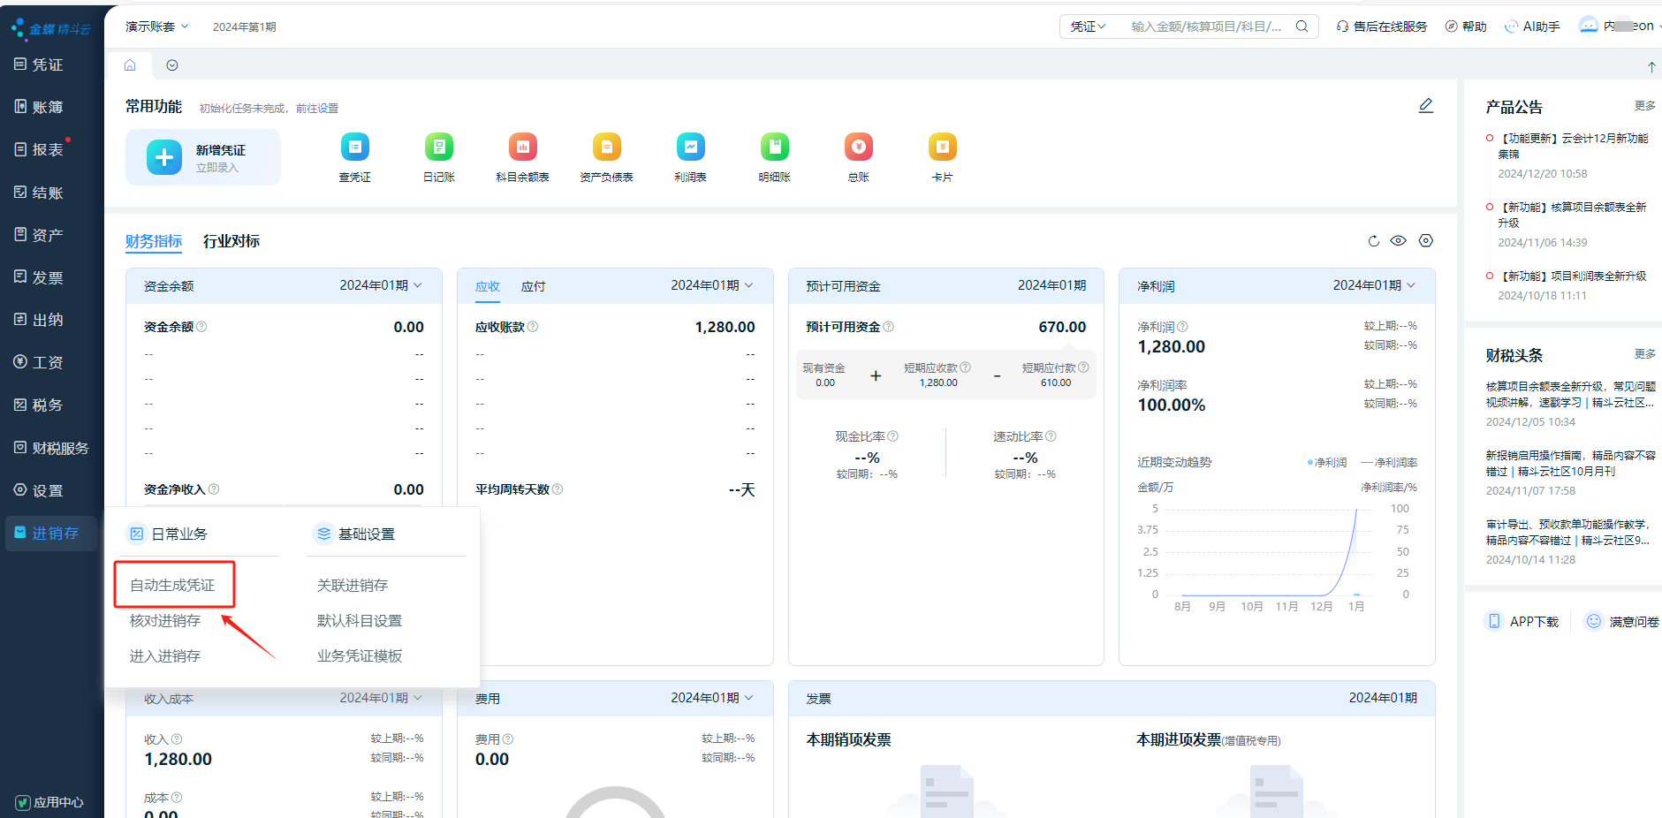This screenshot has height=818, width=1662.
Task: Open 科目余额表 account balance icon
Action: 522,147
